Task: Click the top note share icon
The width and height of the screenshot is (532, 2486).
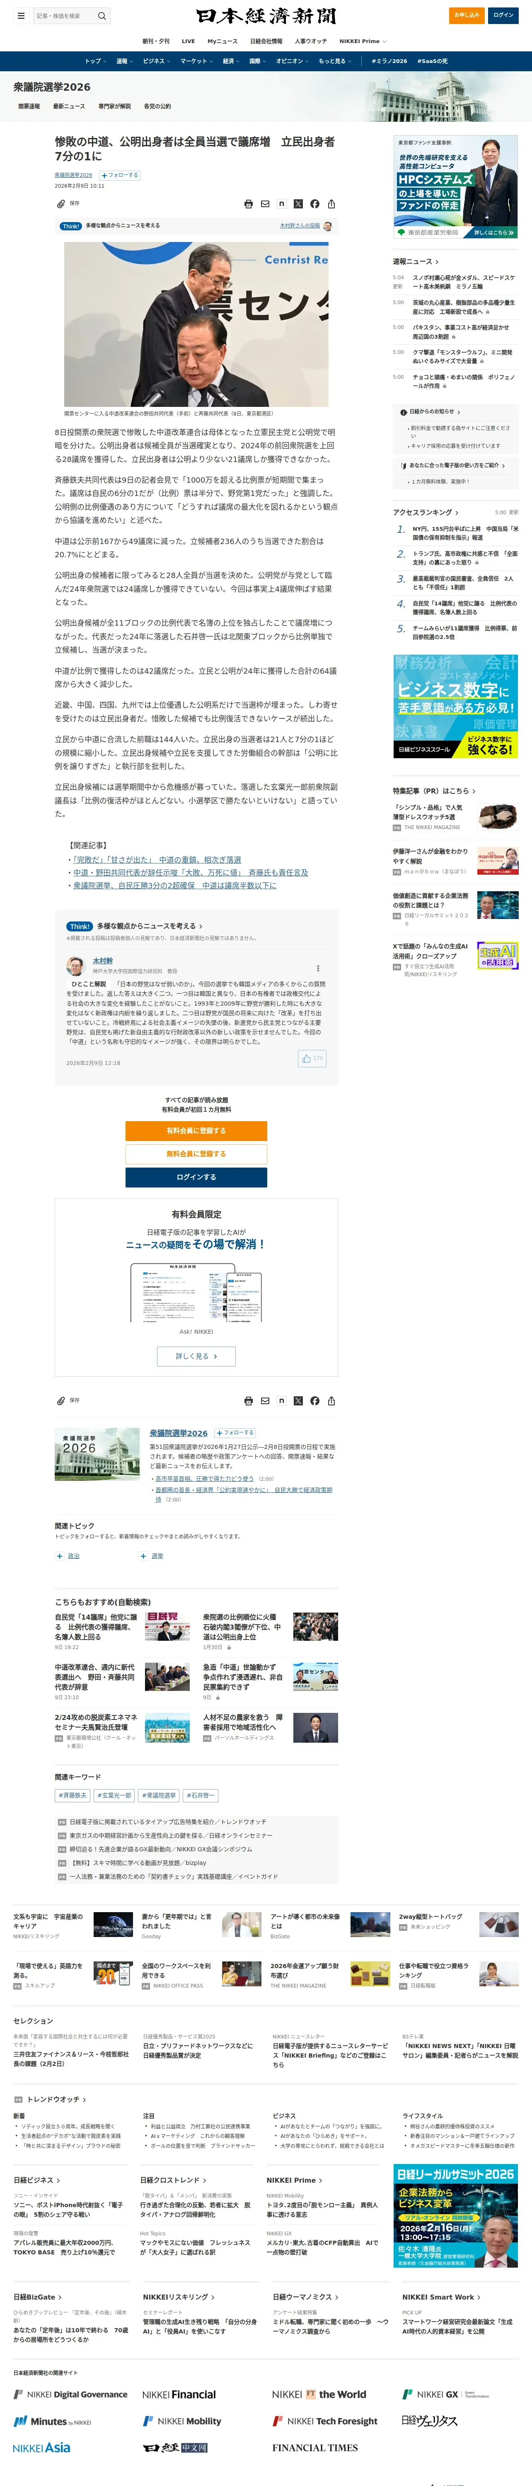Action: click(282, 203)
